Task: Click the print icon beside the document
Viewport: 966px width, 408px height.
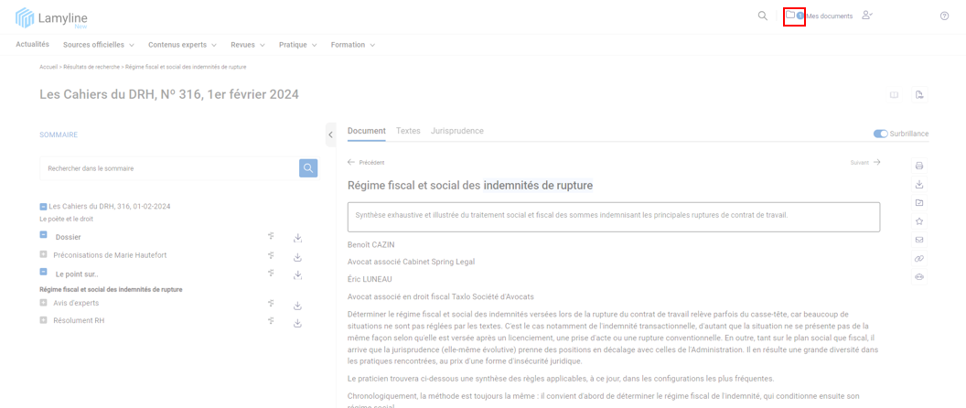Action: pyautogui.click(x=919, y=166)
